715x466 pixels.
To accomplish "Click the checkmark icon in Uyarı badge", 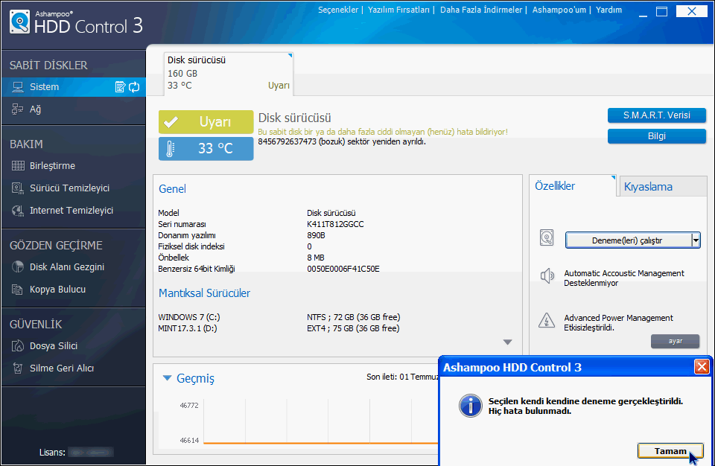I will [171, 122].
